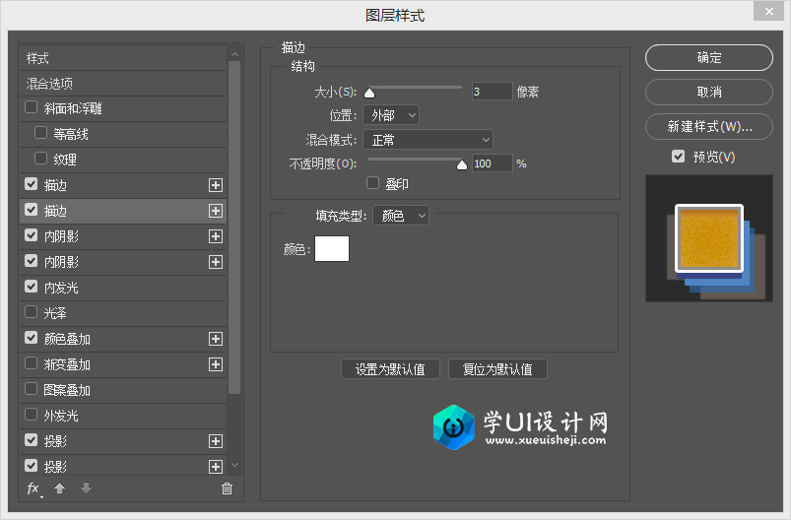This screenshot has height=520, width=791.
Task: Enable the 斜面和浮雕 checkbox
Action: [31, 107]
